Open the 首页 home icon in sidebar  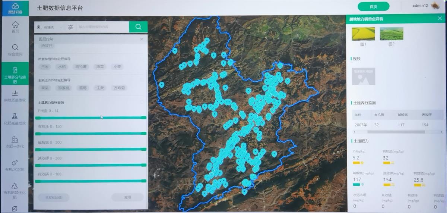(15, 25)
